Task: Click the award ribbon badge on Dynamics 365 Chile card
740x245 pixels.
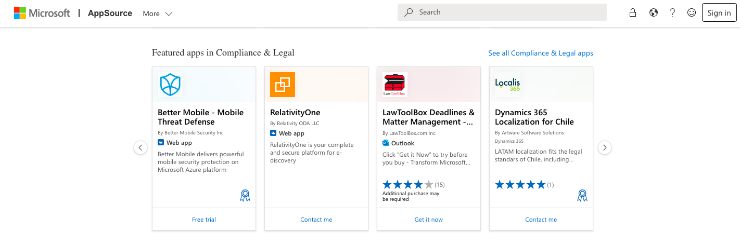Action: pyautogui.click(x=582, y=195)
